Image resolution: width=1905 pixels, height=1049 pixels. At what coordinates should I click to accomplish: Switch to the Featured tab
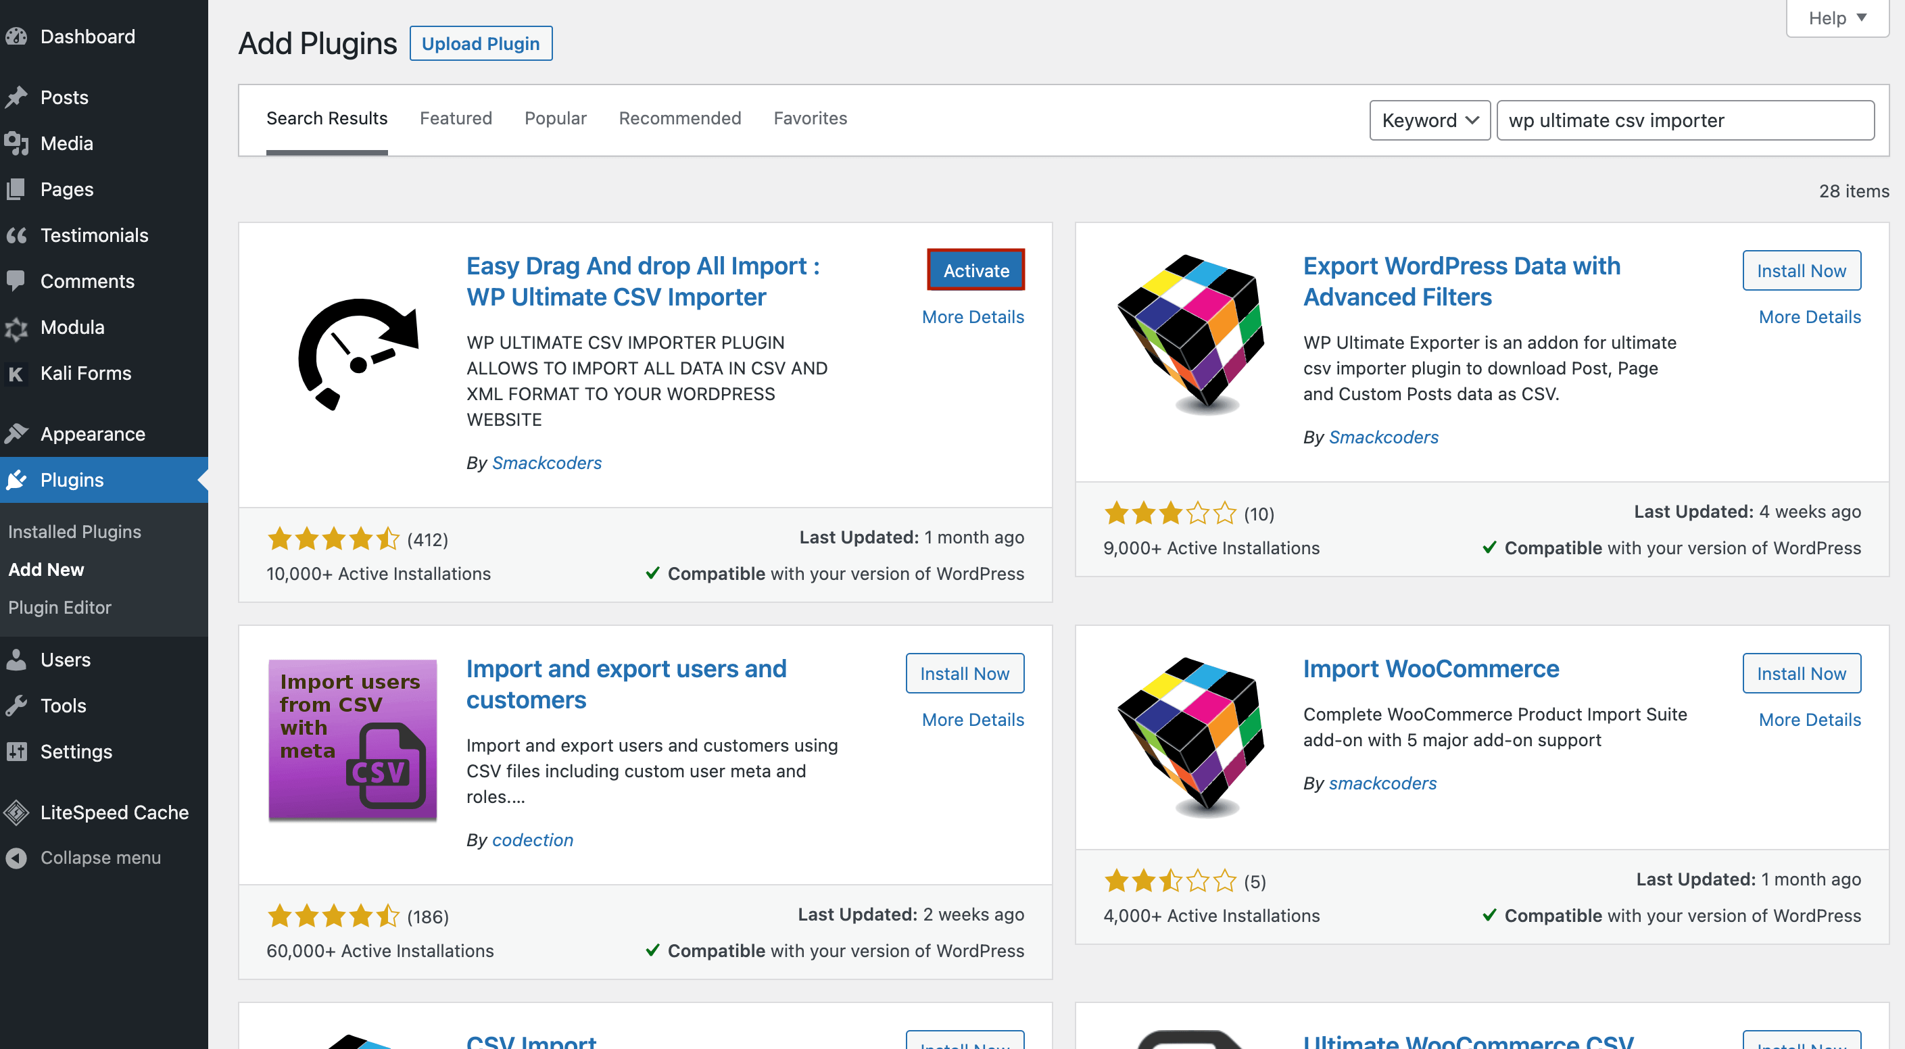click(456, 118)
